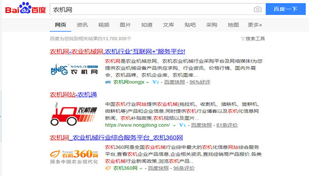Open the 更多» menu in the navigation
Image resolution: width=309 pixels, height=176 pixels.
pos(255,25)
